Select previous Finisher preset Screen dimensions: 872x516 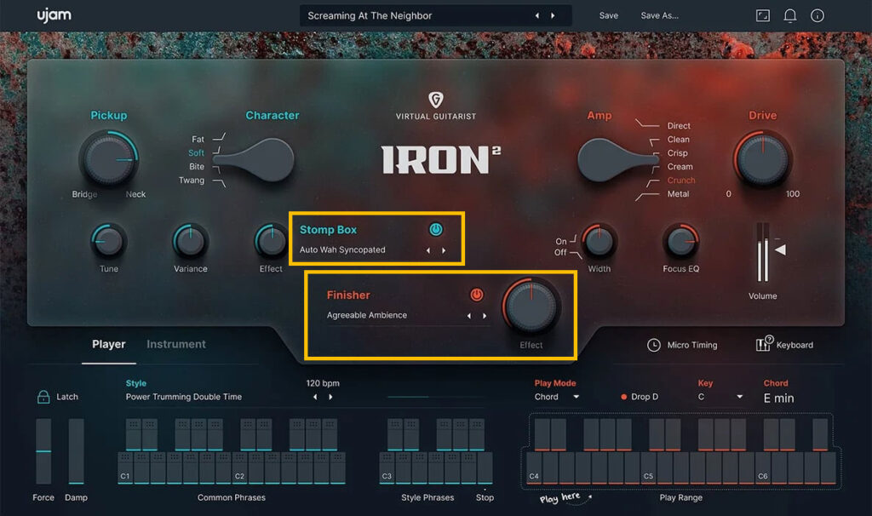point(469,315)
